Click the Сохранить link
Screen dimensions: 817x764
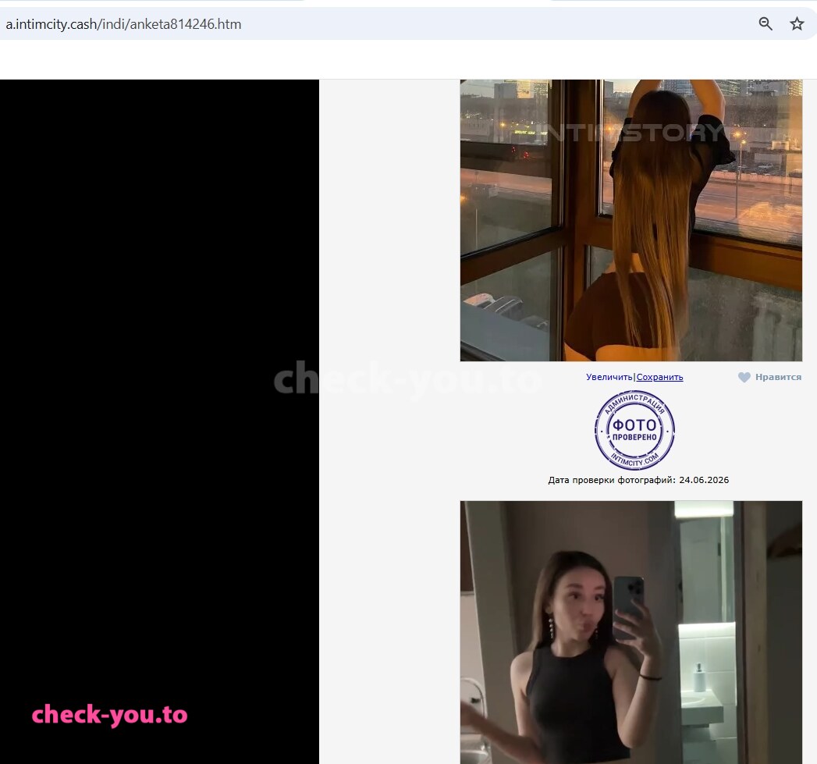[x=659, y=377]
